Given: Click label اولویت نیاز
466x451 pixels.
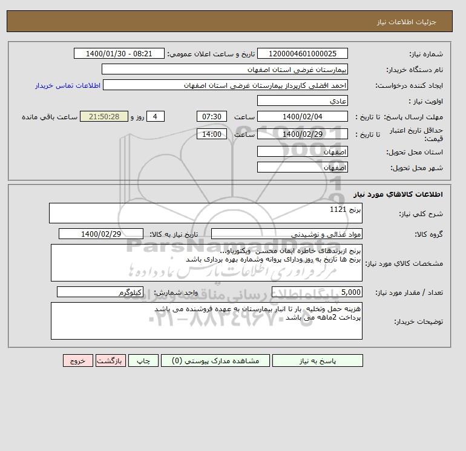Looking at the screenshot, I should pyautogui.click(x=426, y=101).
